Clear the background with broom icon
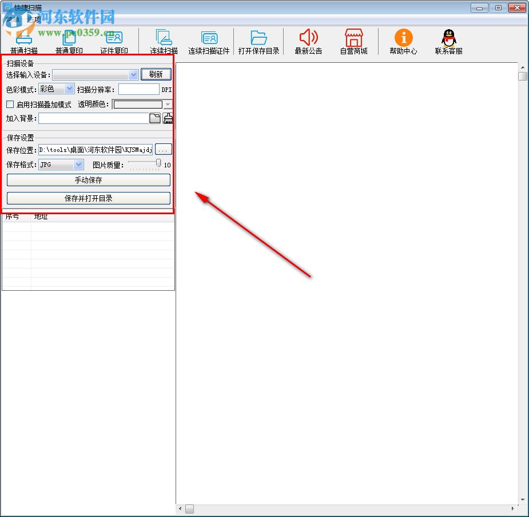 168,118
